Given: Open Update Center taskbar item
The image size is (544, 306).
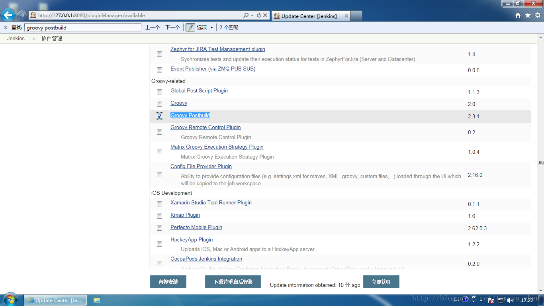Looking at the screenshot, I should (x=55, y=300).
